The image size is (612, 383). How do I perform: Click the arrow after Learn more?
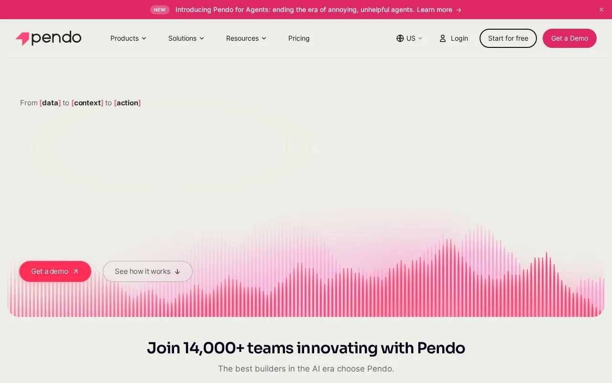[459, 10]
